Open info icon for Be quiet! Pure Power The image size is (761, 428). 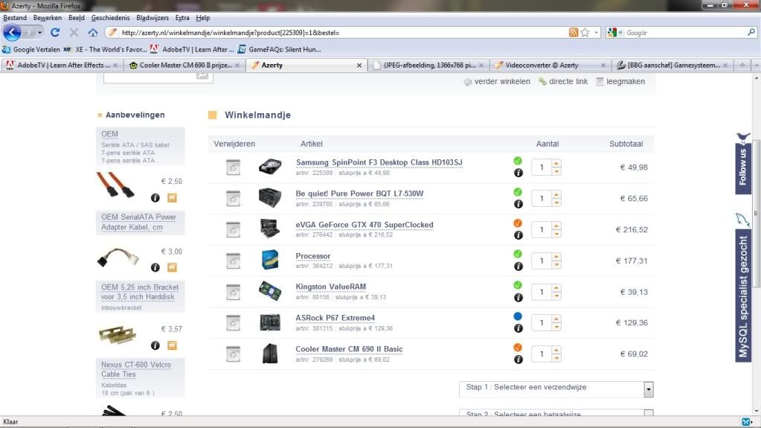click(518, 204)
